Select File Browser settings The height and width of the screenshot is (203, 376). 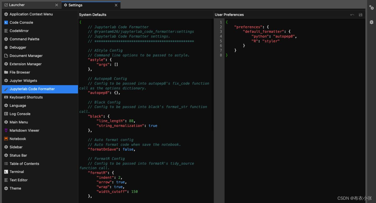coord(40,73)
